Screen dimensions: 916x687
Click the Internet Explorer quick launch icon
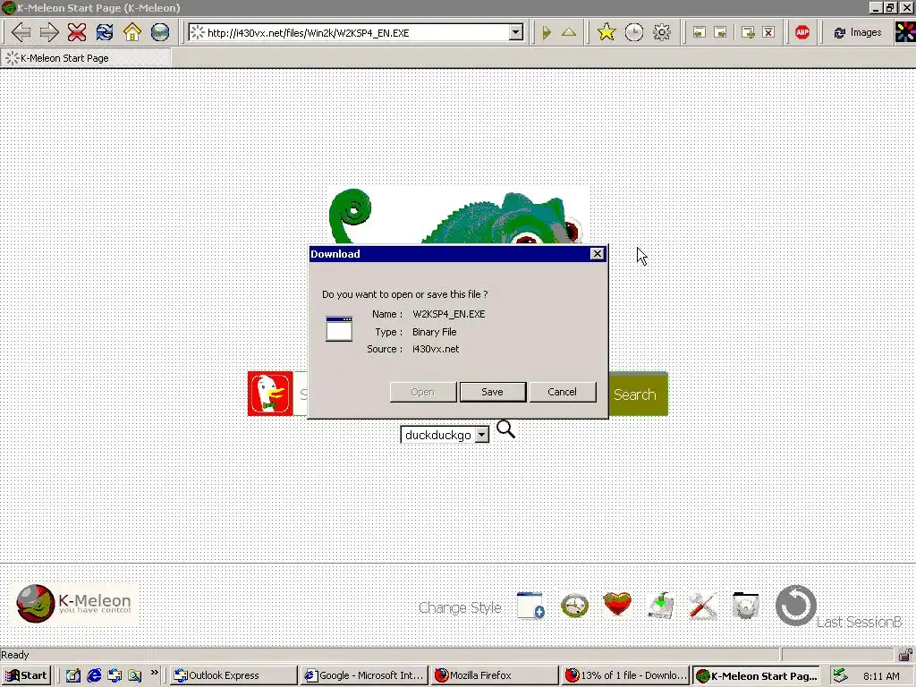tap(93, 675)
